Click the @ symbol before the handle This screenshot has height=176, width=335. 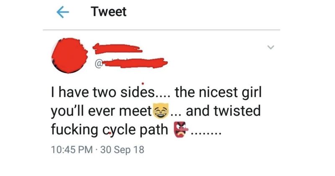(x=98, y=63)
